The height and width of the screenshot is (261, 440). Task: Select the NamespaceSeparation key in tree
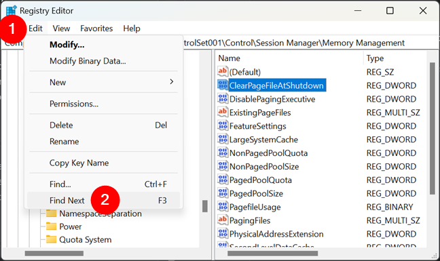[100, 214]
